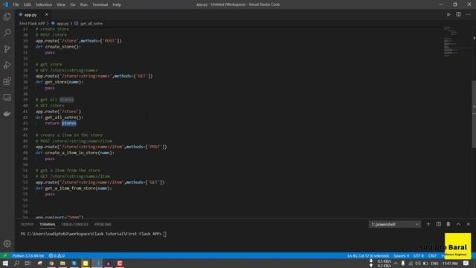Image resolution: width=476 pixels, height=268 pixels.
Task: Click the app.py breadcrumb
Action: [x=62, y=23]
